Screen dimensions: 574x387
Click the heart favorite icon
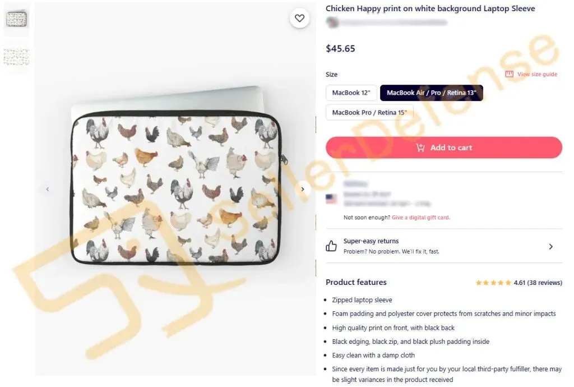[x=299, y=18]
